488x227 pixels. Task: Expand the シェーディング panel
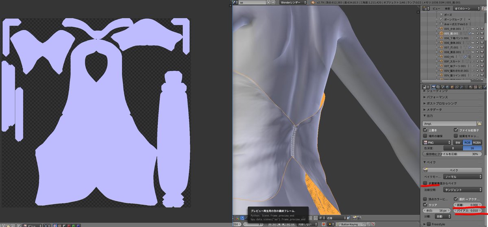click(x=438, y=91)
